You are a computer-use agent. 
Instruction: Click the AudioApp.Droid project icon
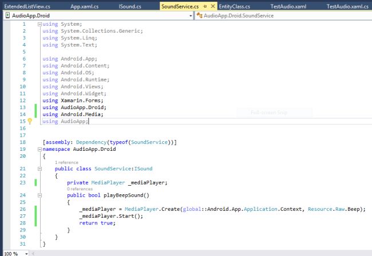(7, 15)
